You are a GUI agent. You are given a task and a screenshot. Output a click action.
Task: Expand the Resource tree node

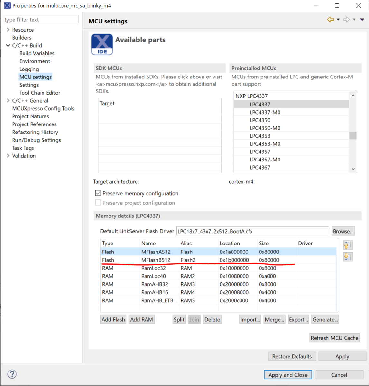[8, 30]
